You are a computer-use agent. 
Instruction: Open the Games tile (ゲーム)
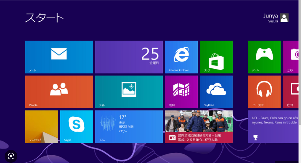pos(264,57)
